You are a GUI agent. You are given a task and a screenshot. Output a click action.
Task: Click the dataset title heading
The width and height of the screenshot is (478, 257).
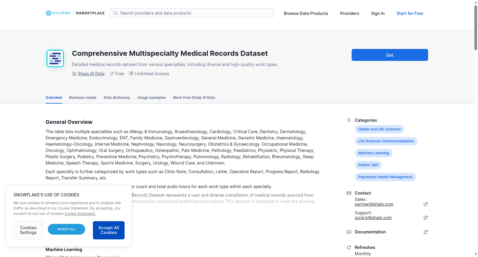point(170,53)
